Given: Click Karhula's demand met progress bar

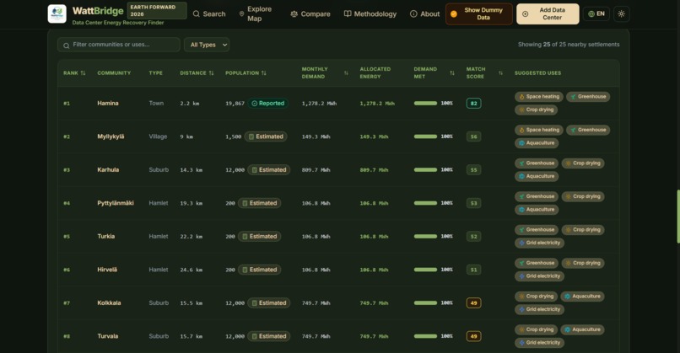Looking at the screenshot, I should [x=425, y=170].
